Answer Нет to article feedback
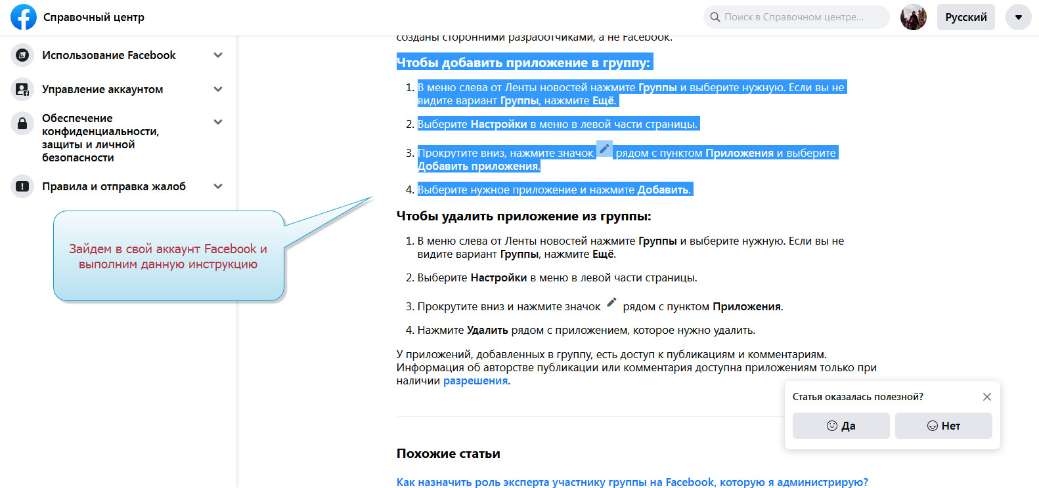Screen dimensions: 1039x488 click(943, 426)
